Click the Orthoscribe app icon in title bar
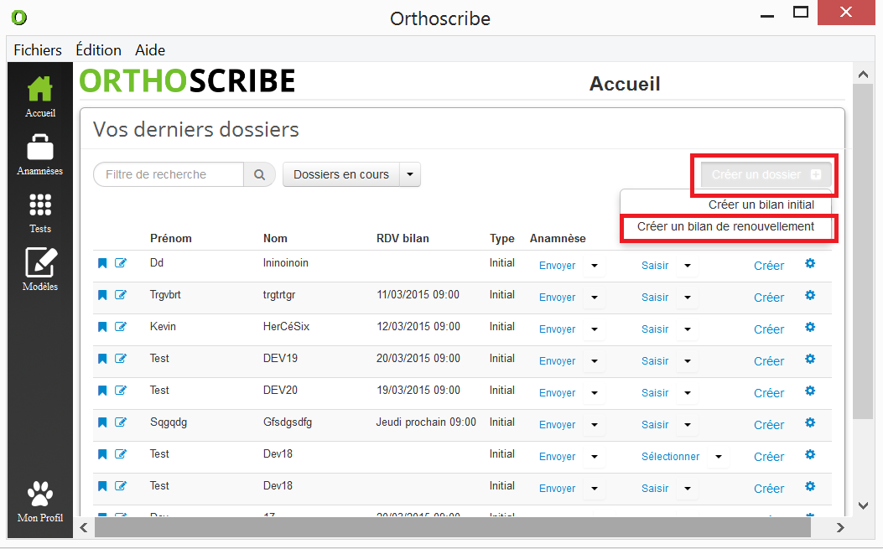The width and height of the screenshot is (883, 549). pos(19,18)
